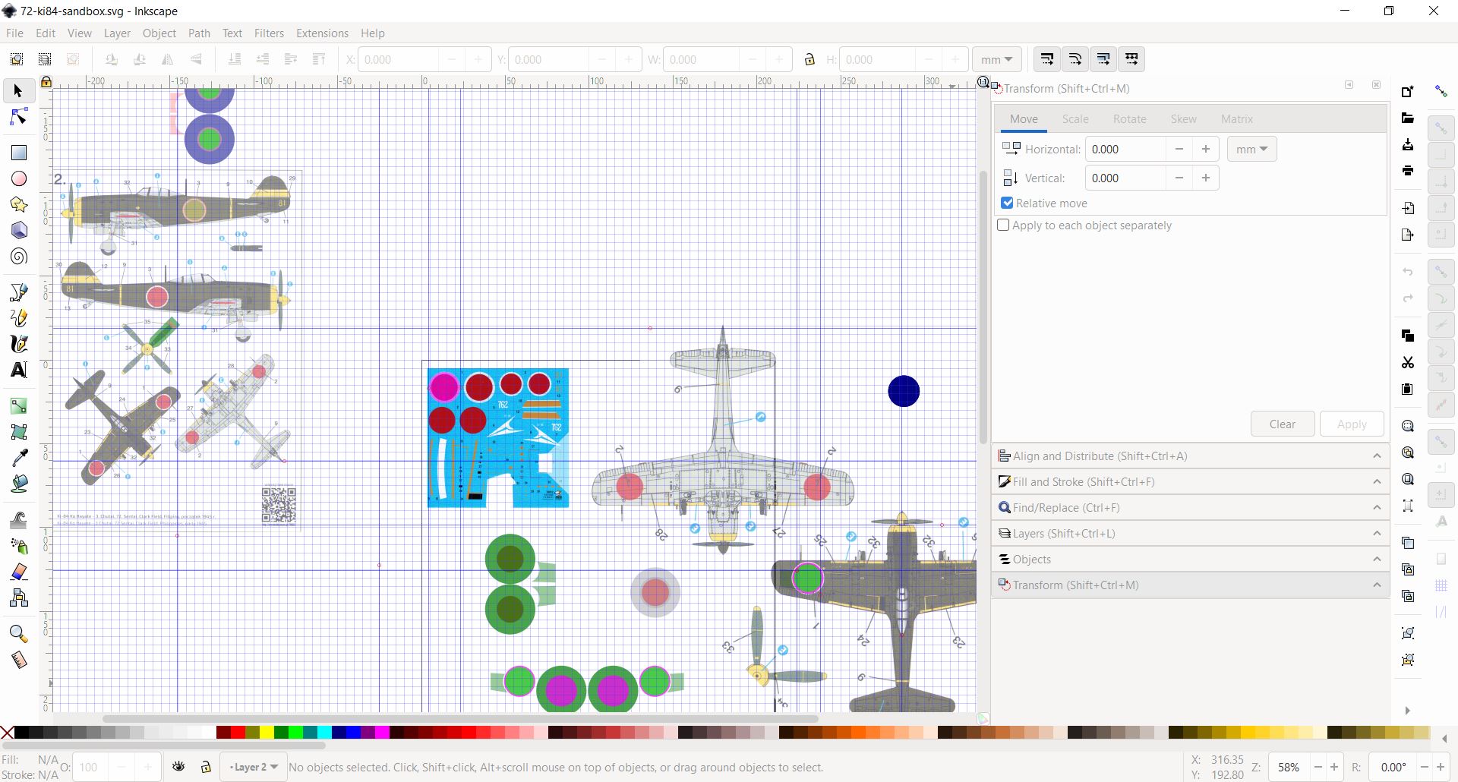Select the Rectangle tool in the toolbox

click(x=19, y=153)
